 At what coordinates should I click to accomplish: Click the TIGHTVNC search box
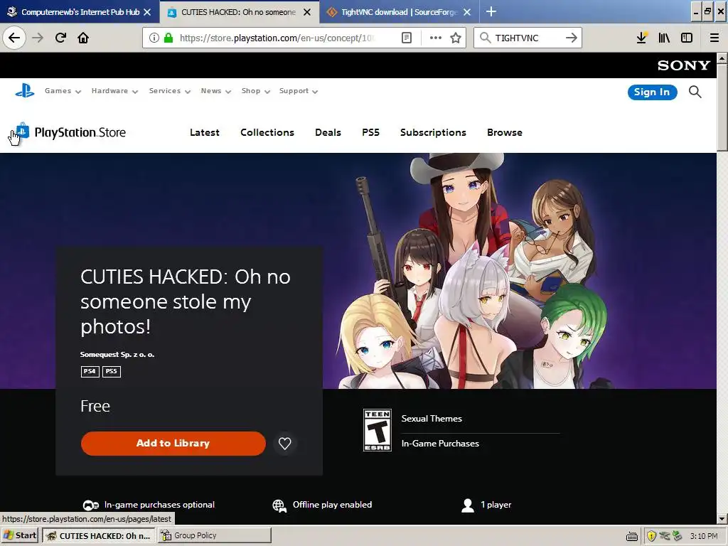528,38
